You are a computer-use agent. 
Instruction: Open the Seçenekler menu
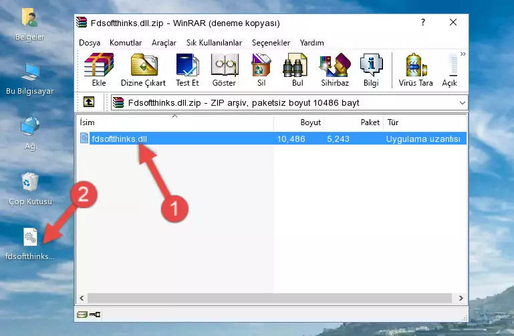[x=271, y=43]
